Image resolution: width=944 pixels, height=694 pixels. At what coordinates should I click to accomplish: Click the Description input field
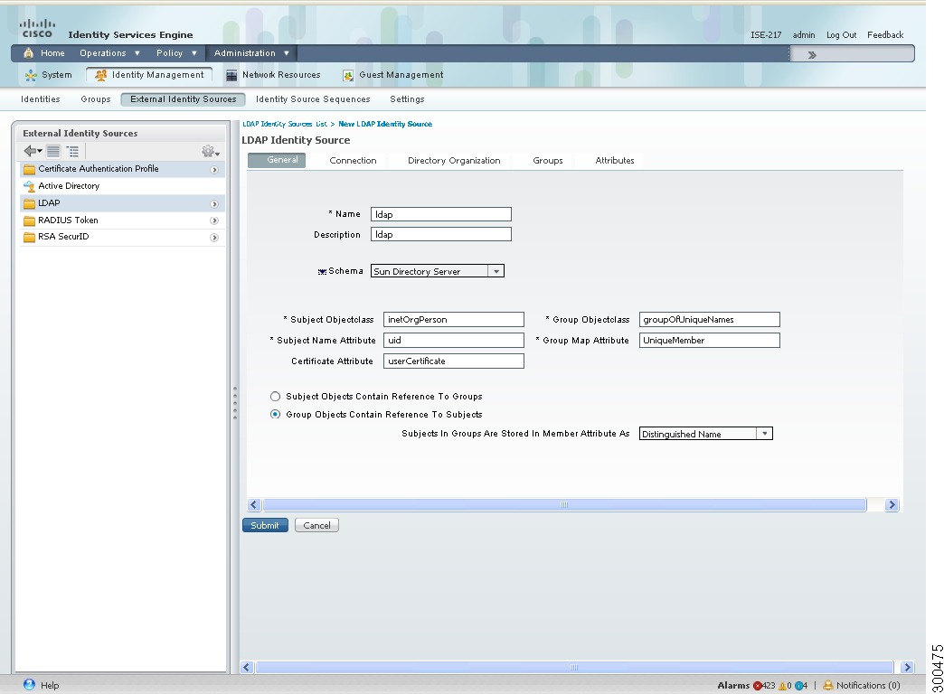[441, 234]
